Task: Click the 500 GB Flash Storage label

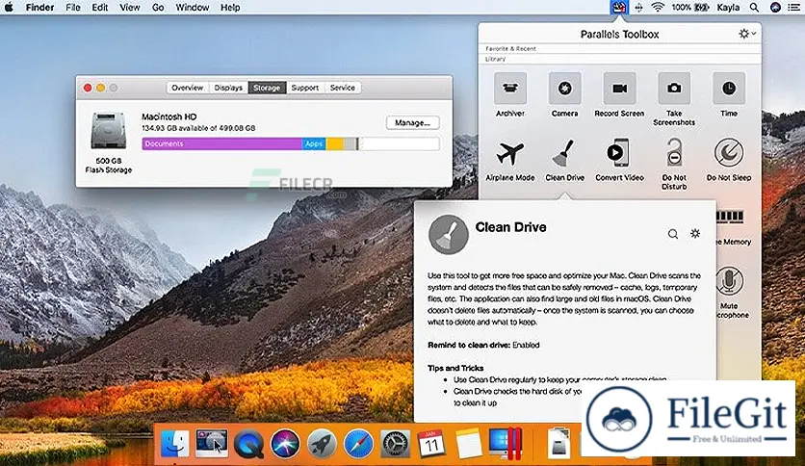Action: click(x=108, y=166)
